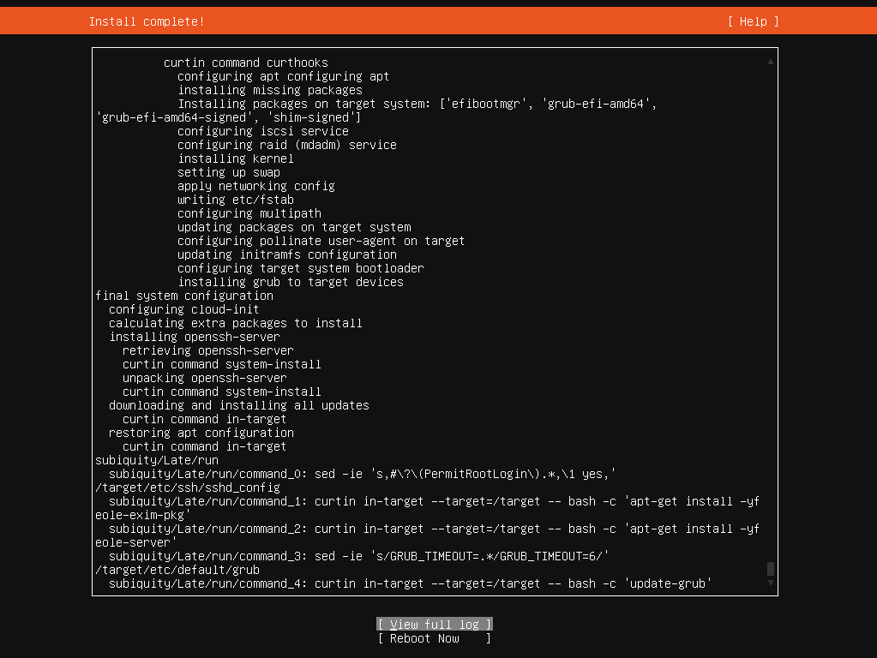Image resolution: width=877 pixels, height=658 pixels.
Task: Click the command_3 GRUB_TIMEOUT sed line
Action: (359, 556)
